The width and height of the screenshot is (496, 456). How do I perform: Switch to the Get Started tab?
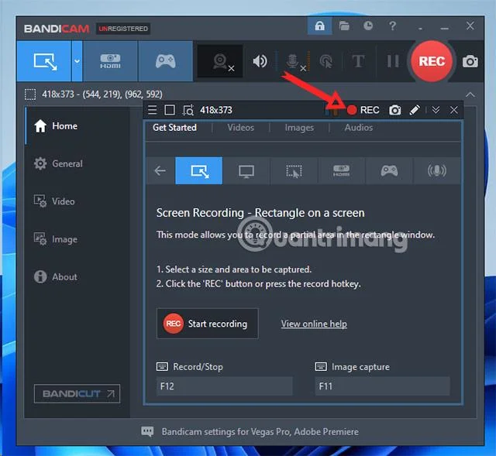(174, 127)
